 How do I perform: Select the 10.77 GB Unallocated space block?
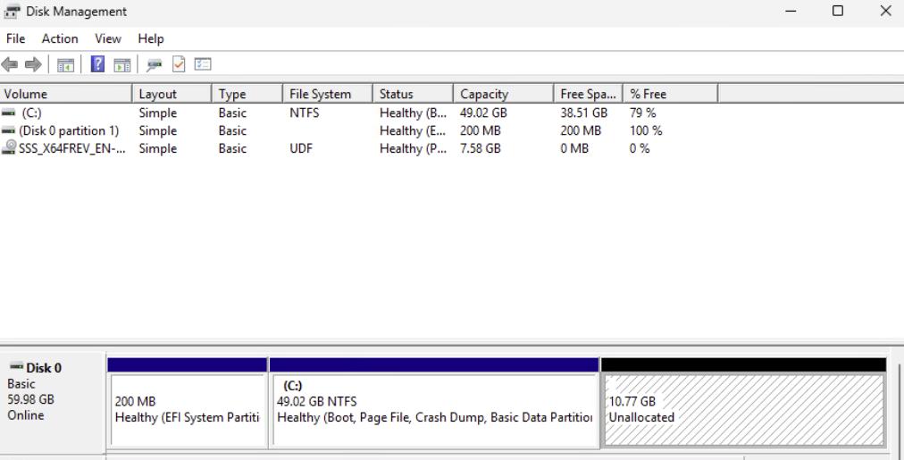click(x=743, y=409)
